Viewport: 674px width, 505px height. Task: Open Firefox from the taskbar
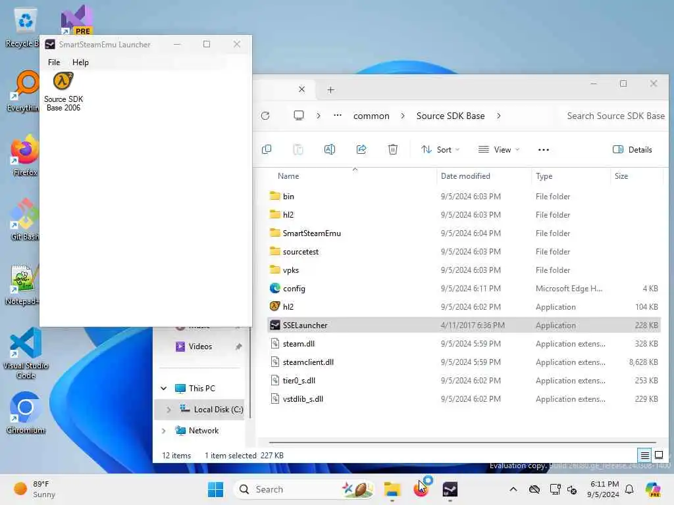(x=421, y=489)
